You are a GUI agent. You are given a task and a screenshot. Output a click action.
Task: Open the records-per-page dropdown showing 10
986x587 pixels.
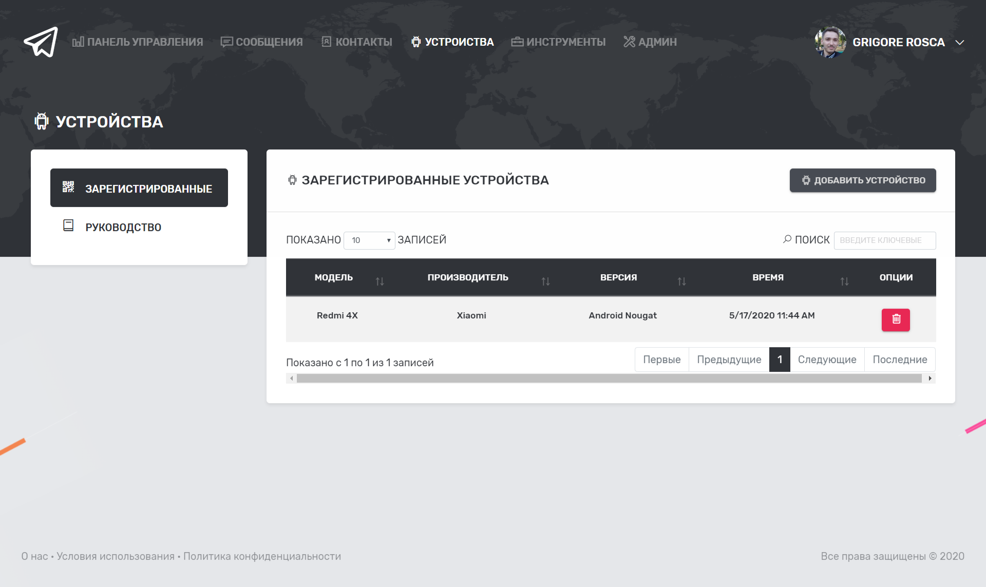369,240
